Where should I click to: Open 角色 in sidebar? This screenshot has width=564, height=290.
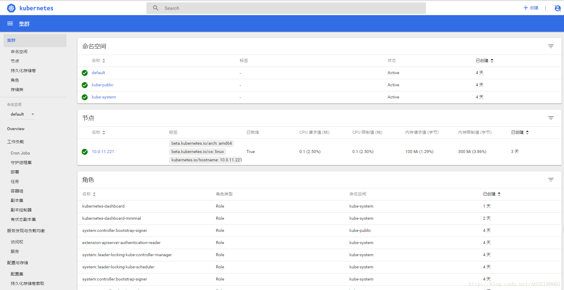tap(15, 80)
